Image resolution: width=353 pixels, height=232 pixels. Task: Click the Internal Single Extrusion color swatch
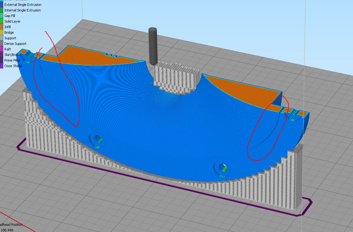tap(1, 10)
